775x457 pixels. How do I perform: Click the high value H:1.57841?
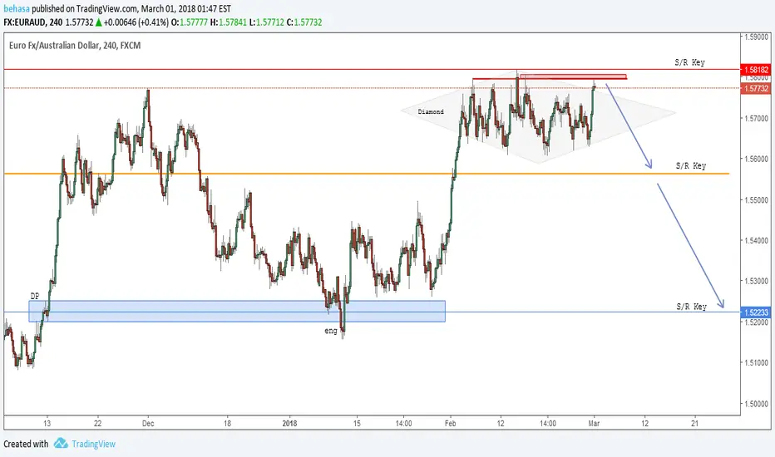228,22
